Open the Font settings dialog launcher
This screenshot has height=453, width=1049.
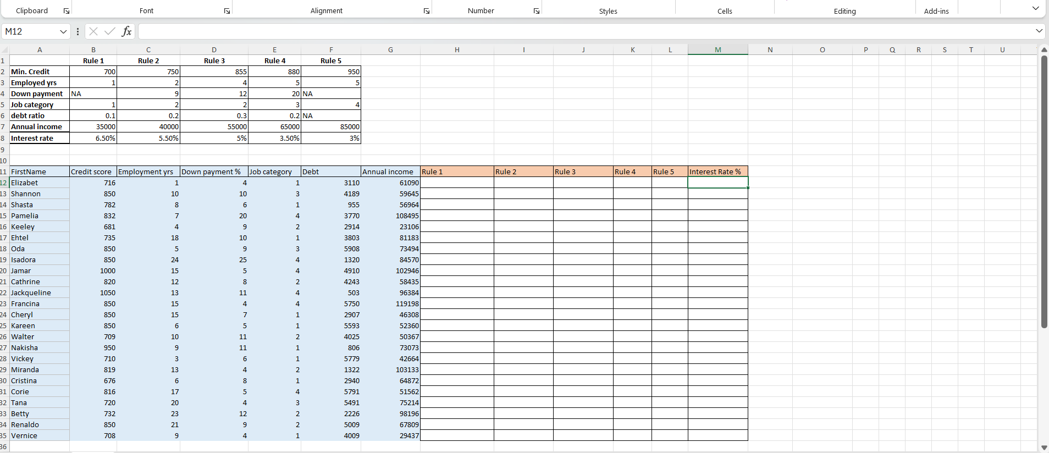coord(227,11)
